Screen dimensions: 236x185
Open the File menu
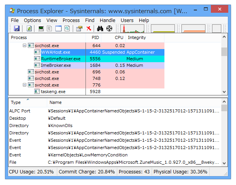click(15, 20)
